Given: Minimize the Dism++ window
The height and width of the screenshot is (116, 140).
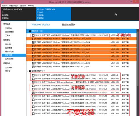Looking at the screenshot, I should (127, 2).
